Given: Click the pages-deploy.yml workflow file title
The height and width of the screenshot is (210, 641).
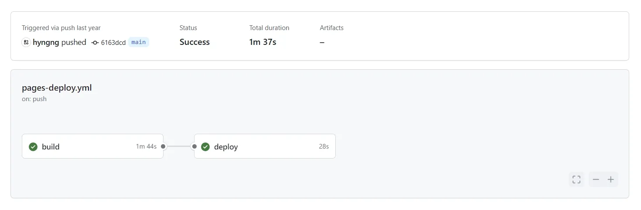Looking at the screenshot, I should click(x=57, y=88).
